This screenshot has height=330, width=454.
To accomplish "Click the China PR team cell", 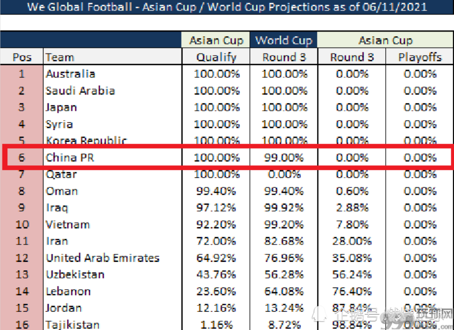I will pos(113,157).
